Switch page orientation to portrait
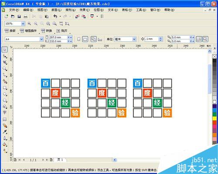 [79, 39]
